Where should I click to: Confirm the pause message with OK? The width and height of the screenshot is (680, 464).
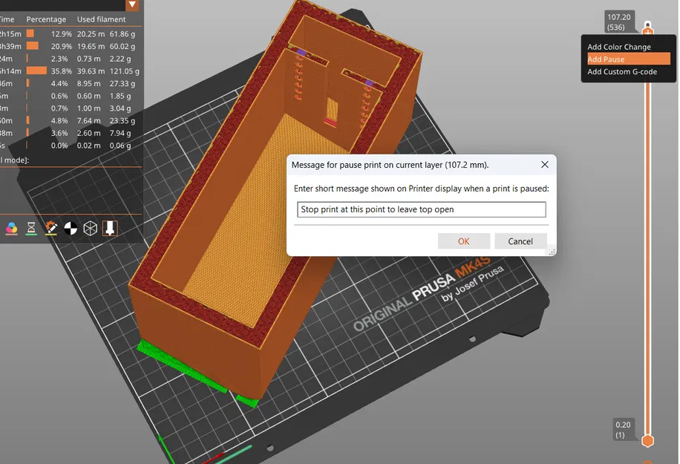click(463, 241)
